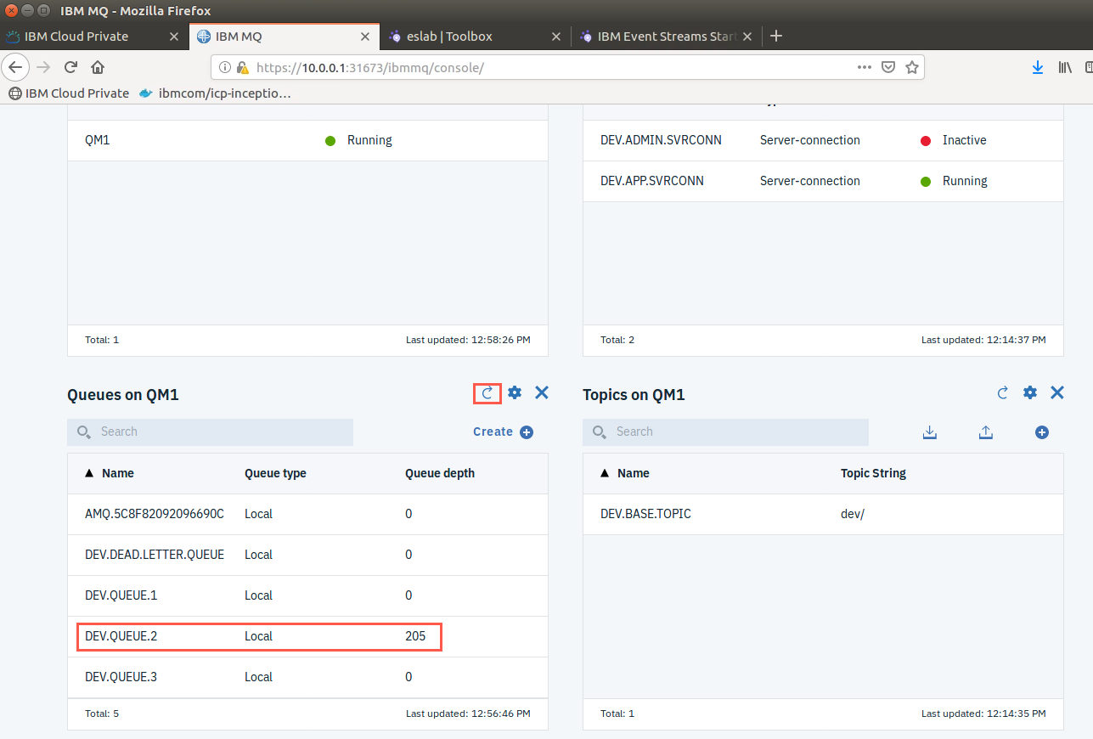This screenshot has width=1093, height=739.
Task: Open a new browser tab
Action: [x=775, y=36]
